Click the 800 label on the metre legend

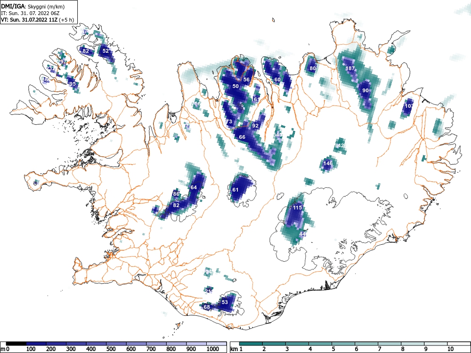pos(171,349)
